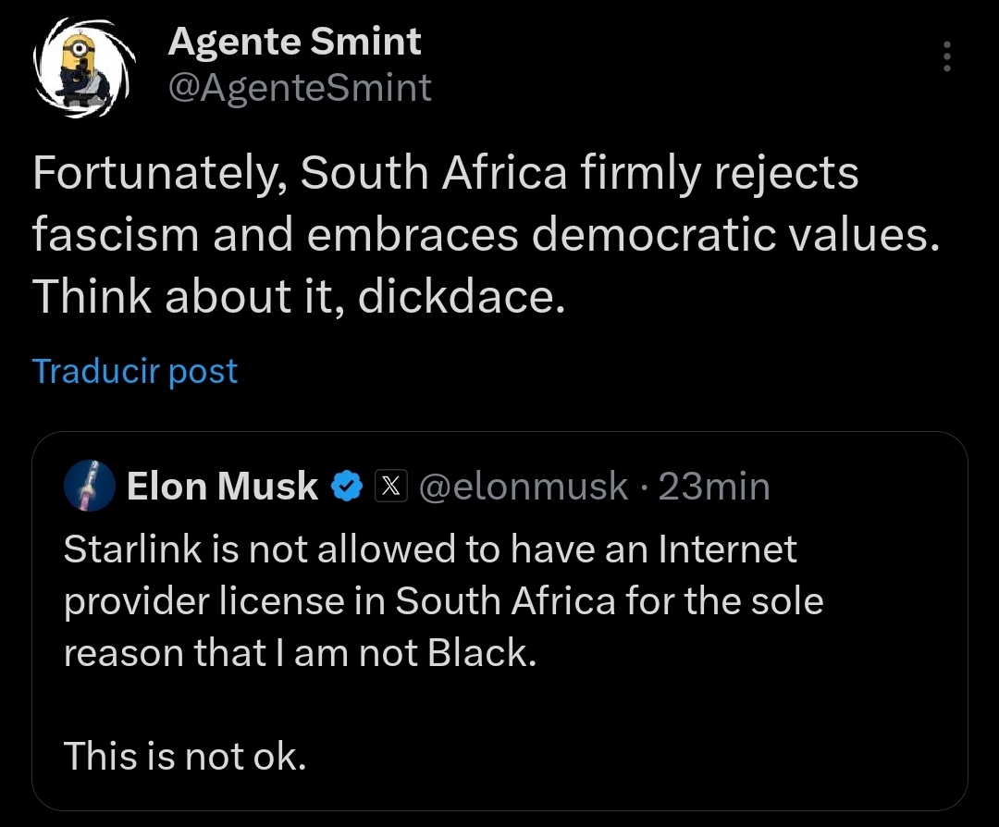The width and height of the screenshot is (999, 827).
Task: Click the X affiliation badge beside Elon Musk
Action: (x=389, y=486)
